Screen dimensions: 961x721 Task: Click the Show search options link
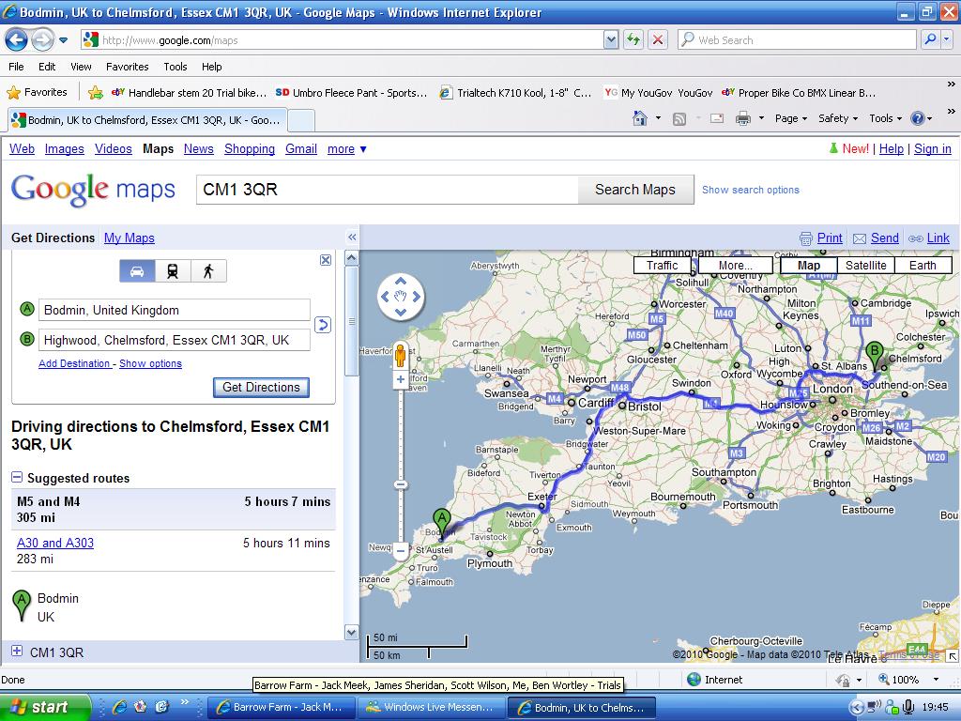(x=750, y=190)
